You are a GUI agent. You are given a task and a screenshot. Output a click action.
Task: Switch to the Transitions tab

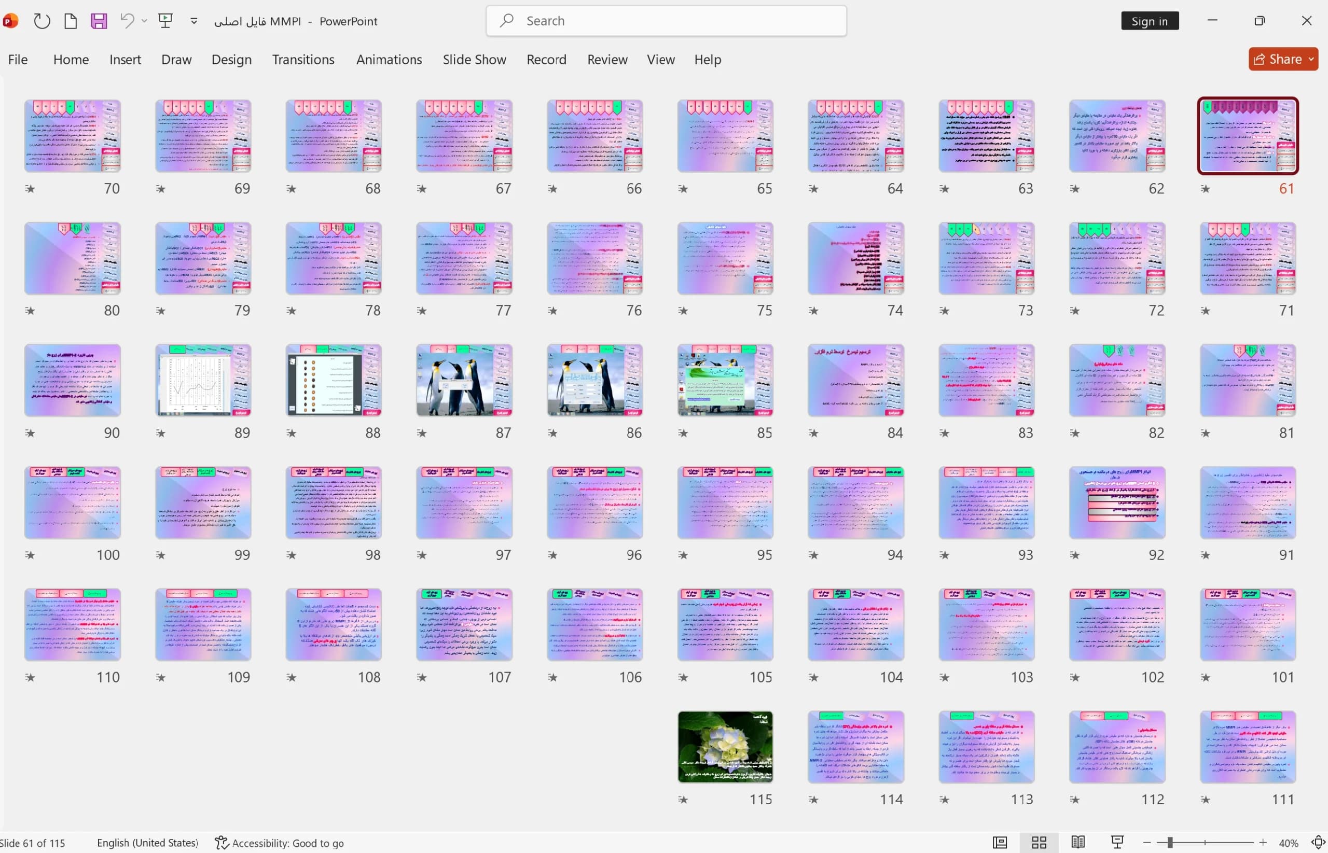pyautogui.click(x=303, y=59)
